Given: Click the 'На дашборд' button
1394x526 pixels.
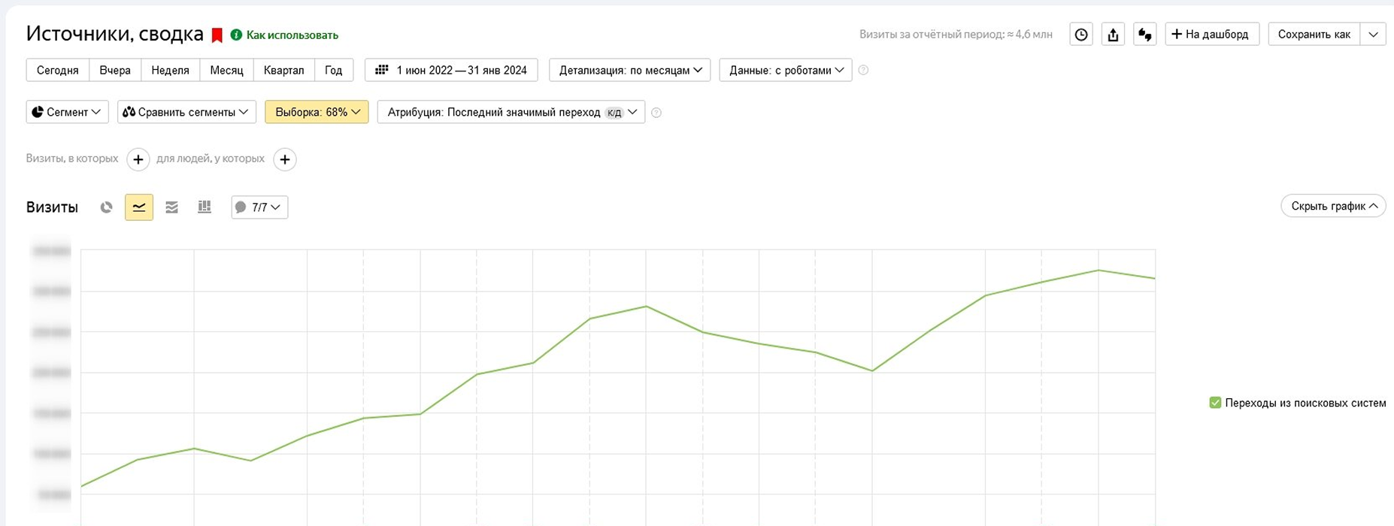Looking at the screenshot, I should click(x=1212, y=35).
